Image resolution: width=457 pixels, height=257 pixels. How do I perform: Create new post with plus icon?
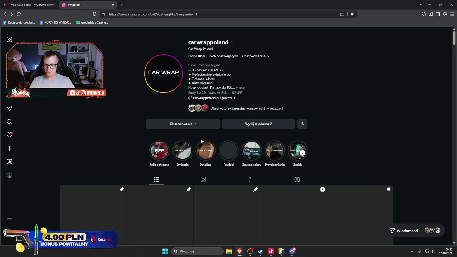(10, 148)
